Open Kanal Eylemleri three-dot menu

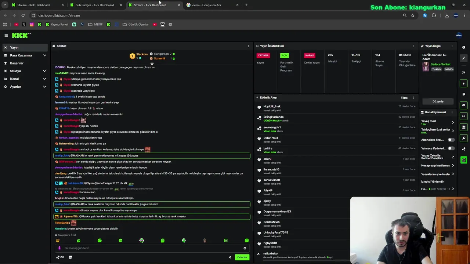tap(452, 112)
